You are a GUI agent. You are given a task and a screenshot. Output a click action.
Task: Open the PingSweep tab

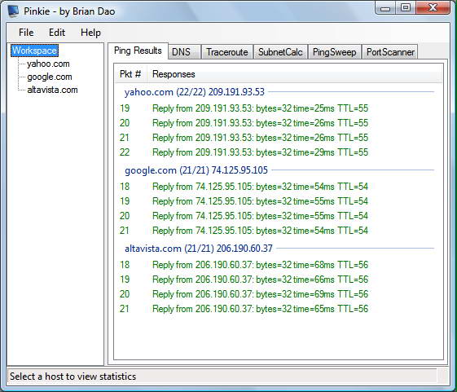(334, 52)
